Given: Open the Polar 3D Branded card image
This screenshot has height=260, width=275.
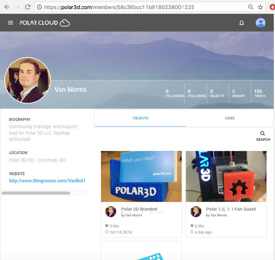Looking at the screenshot, I should (x=141, y=176).
